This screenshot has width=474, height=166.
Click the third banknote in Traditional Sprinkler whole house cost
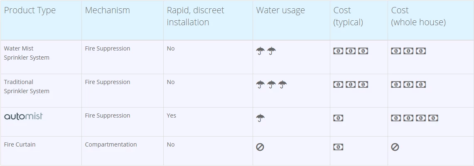click(421, 84)
